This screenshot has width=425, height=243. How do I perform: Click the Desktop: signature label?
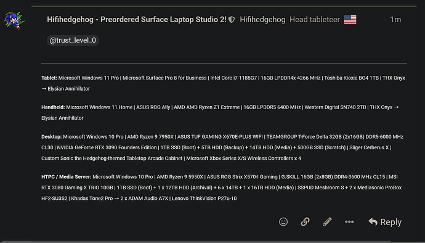pos(52,137)
